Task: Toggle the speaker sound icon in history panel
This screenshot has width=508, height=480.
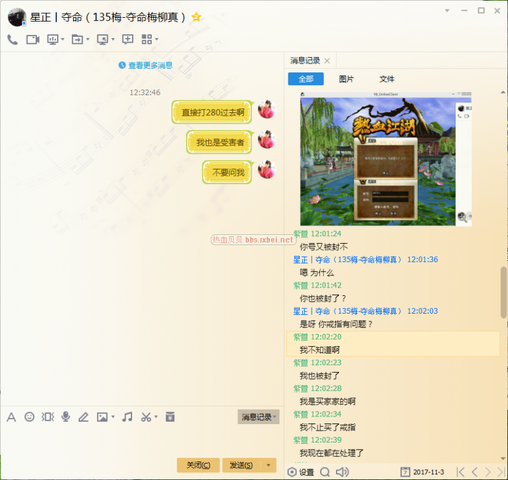Action: [x=342, y=472]
